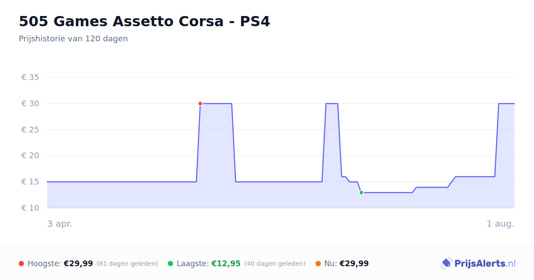This screenshot has height=280, width=534.
Task: Click the € 10 axis label
Action: (30, 208)
